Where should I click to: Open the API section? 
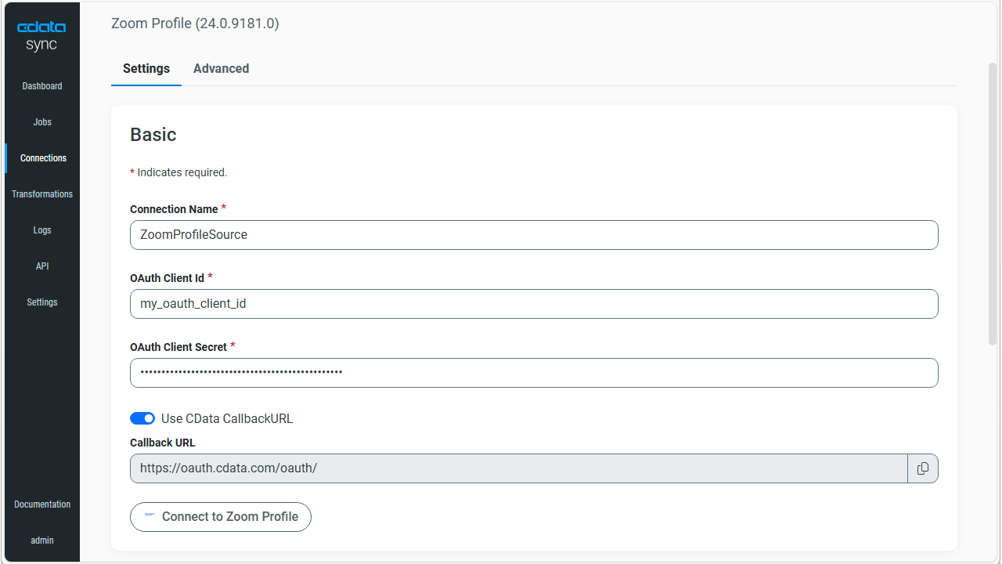[x=42, y=266]
